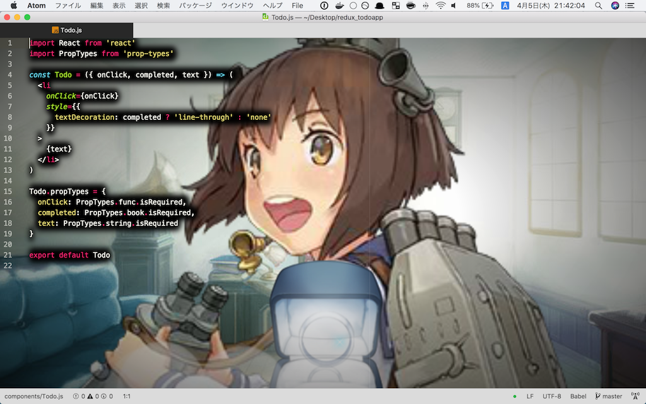Click {text} expression on line 11
The height and width of the screenshot is (404, 646).
pyautogui.click(x=59, y=149)
